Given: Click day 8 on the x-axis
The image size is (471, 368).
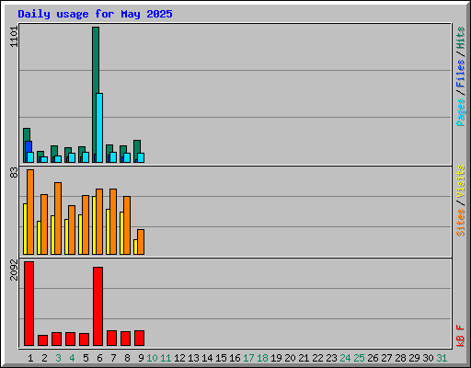Looking at the screenshot, I should pyautogui.click(x=127, y=358).
